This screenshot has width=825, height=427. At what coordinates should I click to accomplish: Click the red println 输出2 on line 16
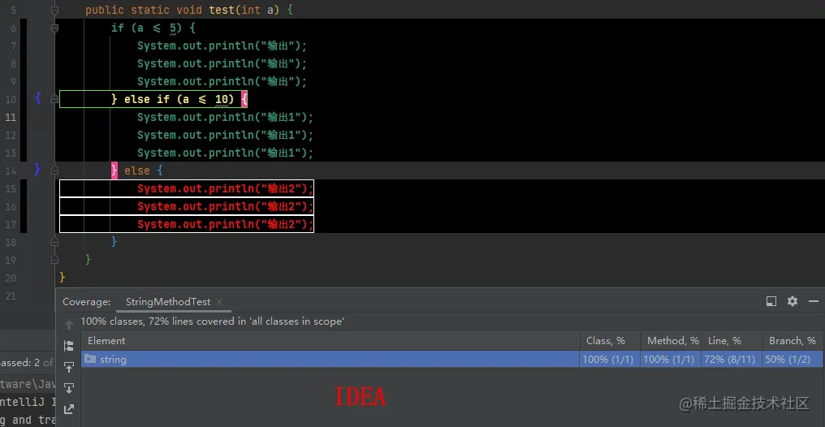click(225, 206)
